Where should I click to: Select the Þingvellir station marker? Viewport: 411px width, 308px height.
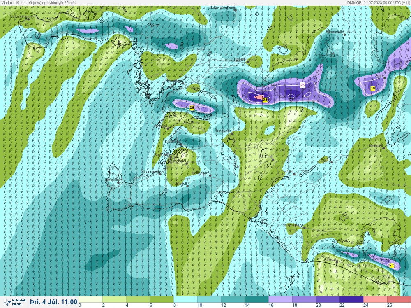[x=232, y=134]
